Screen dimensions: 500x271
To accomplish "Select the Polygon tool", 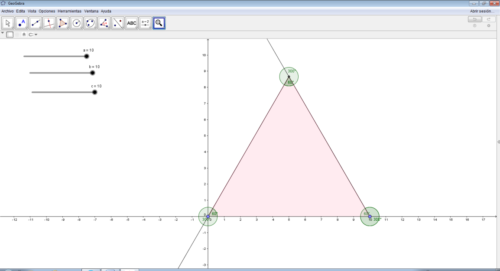I will click(x=63, y=23).
